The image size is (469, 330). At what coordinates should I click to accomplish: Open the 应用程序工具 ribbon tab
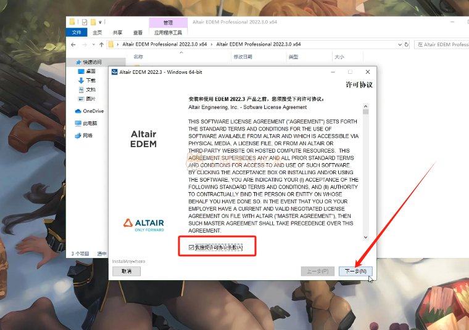tap(168, 33)
